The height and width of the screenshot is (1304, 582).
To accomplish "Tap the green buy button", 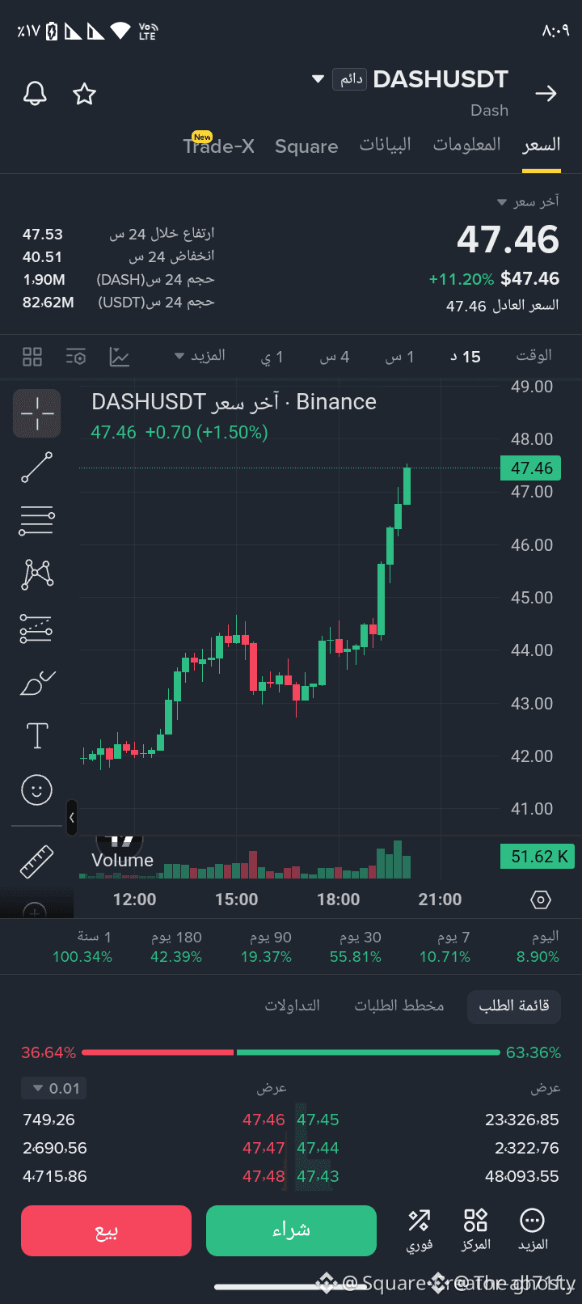I will (291, 1230).
